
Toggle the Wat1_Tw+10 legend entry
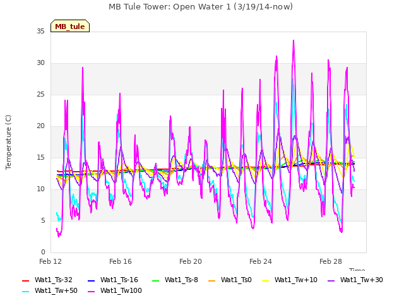[289, 280]
